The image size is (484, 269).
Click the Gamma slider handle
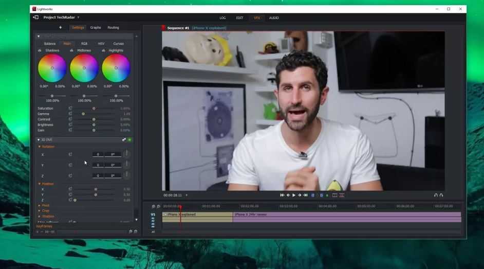[83, 114]
